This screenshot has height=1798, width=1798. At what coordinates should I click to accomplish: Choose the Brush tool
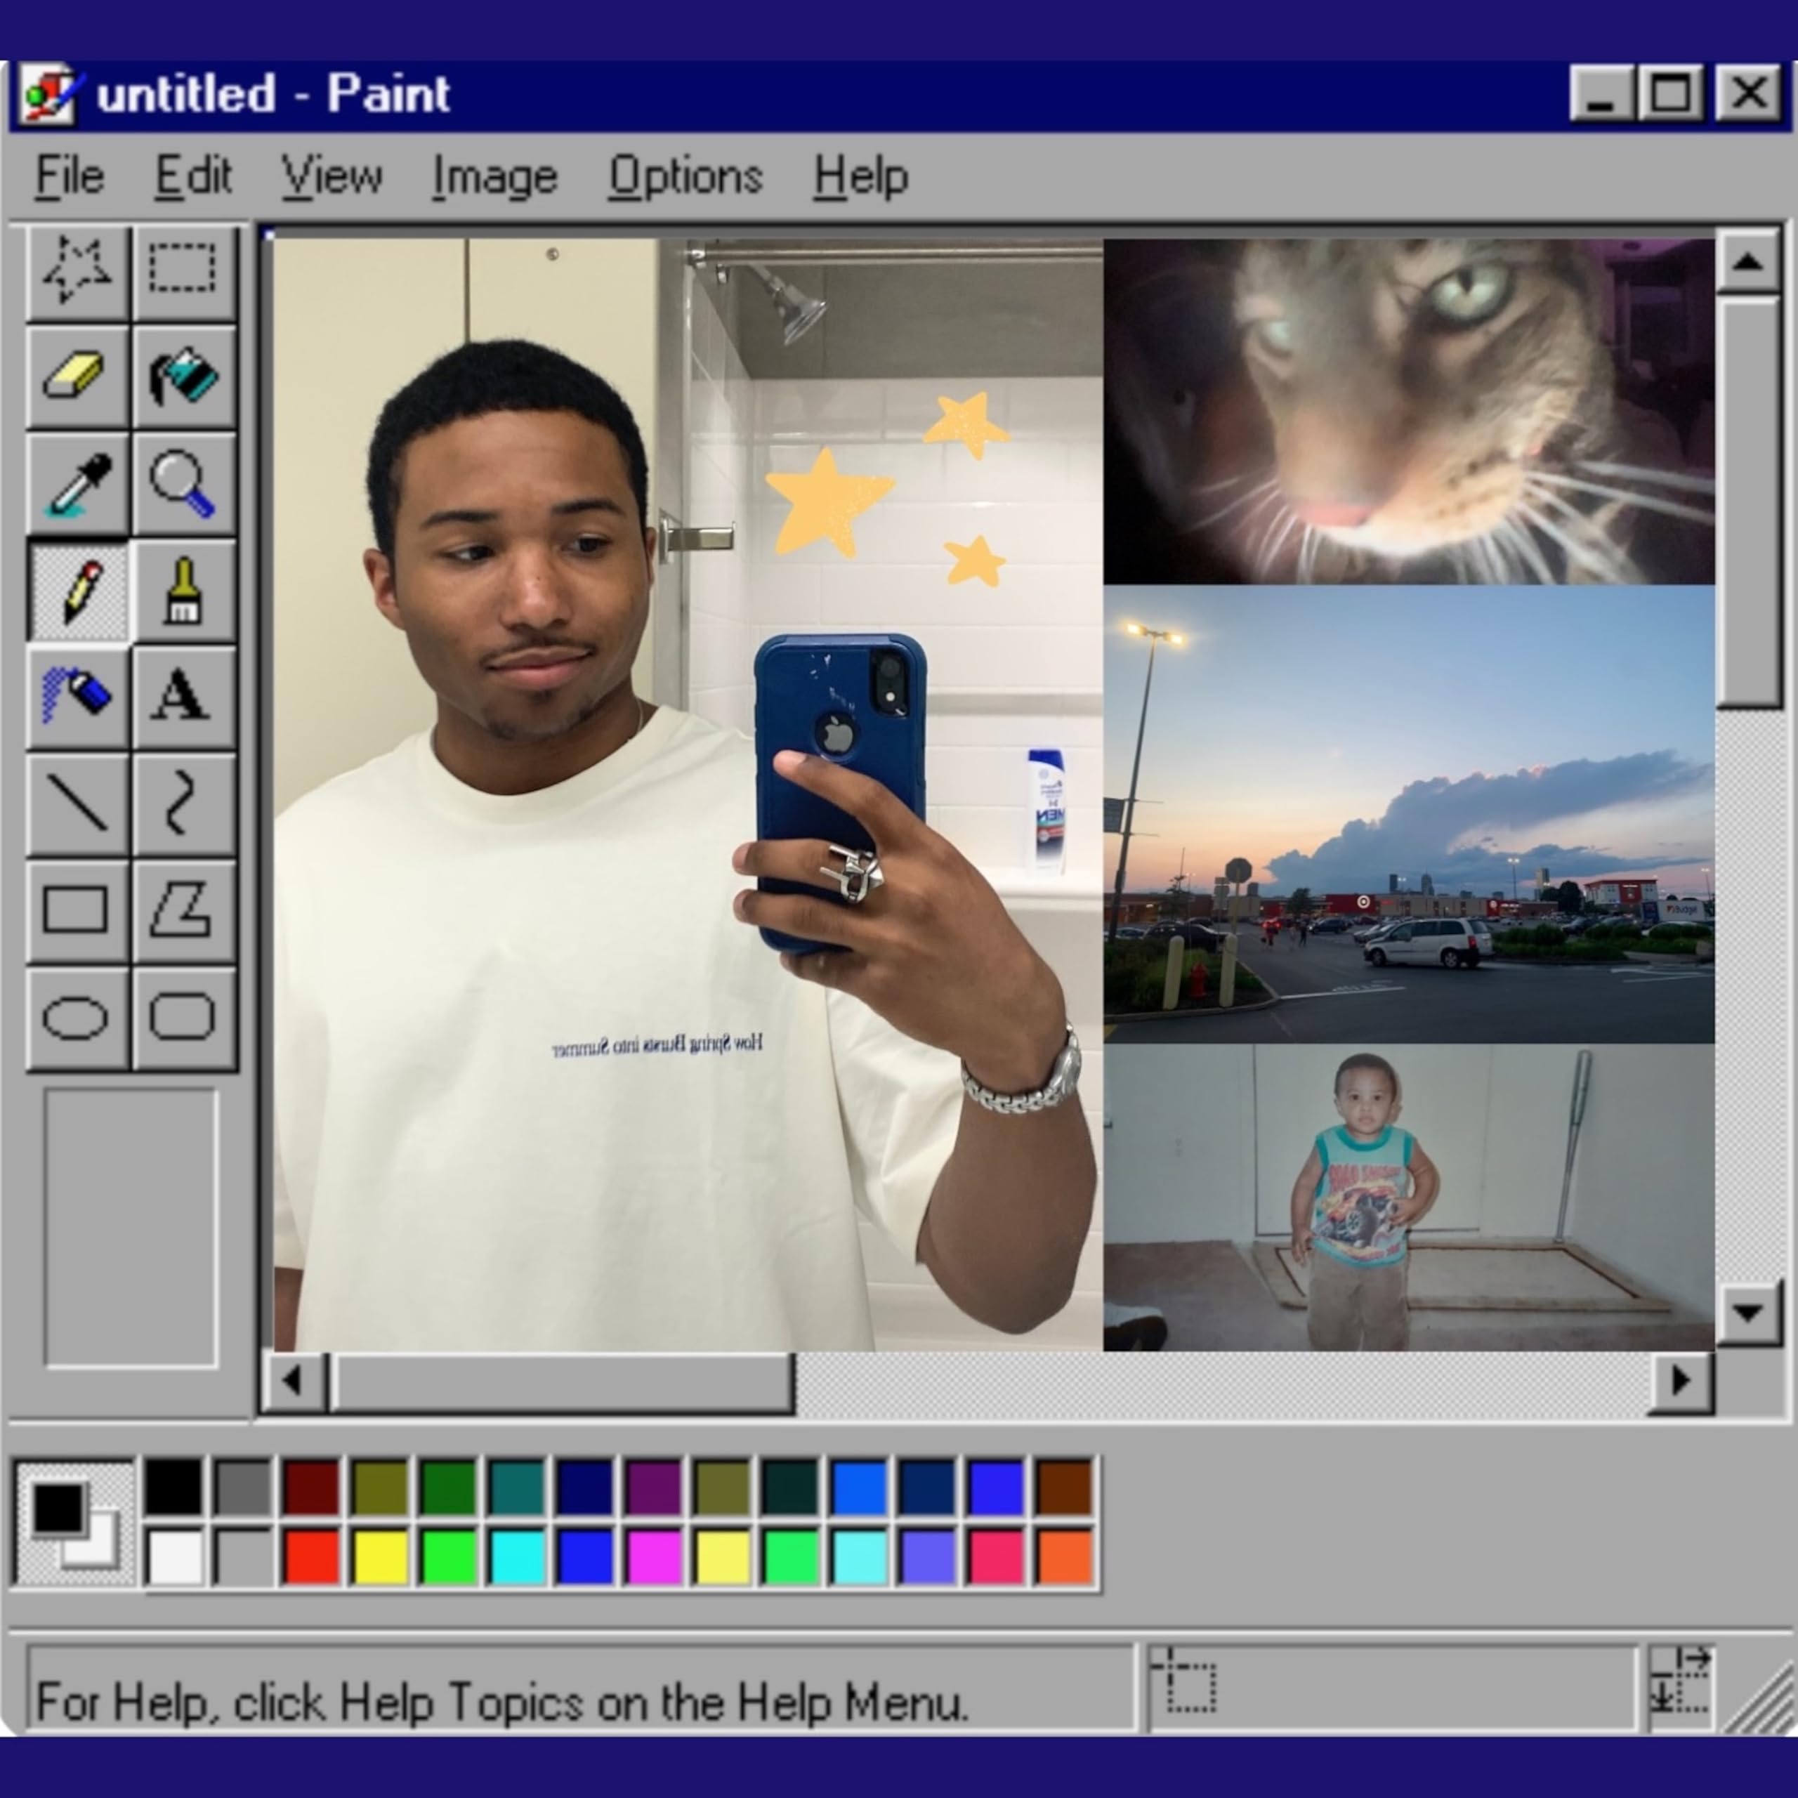click(183, 591)
